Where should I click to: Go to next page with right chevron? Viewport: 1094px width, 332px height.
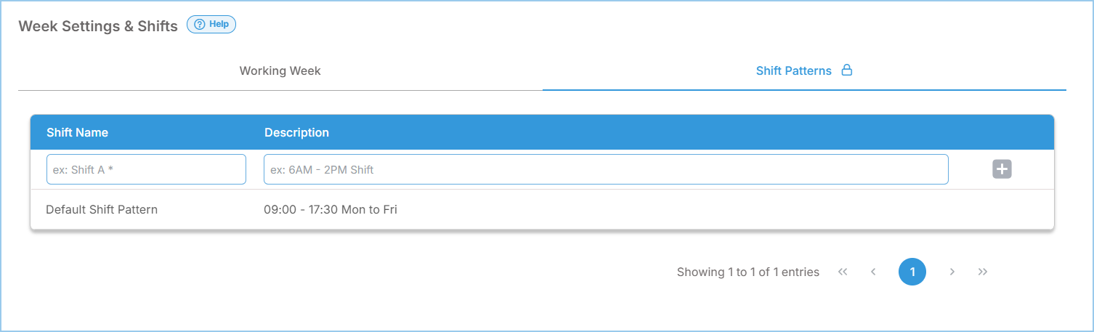click(952, 272)
